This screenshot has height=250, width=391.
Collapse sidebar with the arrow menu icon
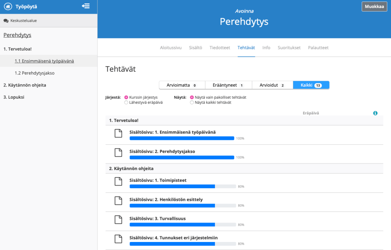86,6
